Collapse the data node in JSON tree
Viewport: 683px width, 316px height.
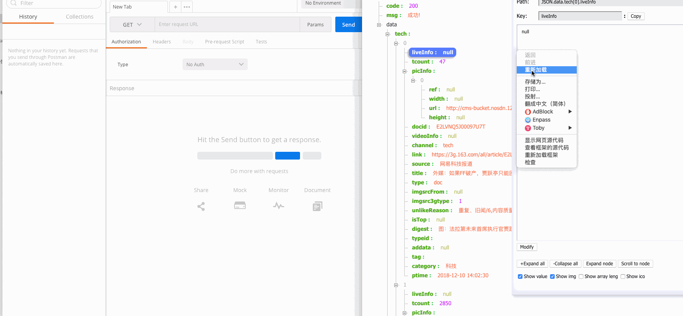pos(379,25)
